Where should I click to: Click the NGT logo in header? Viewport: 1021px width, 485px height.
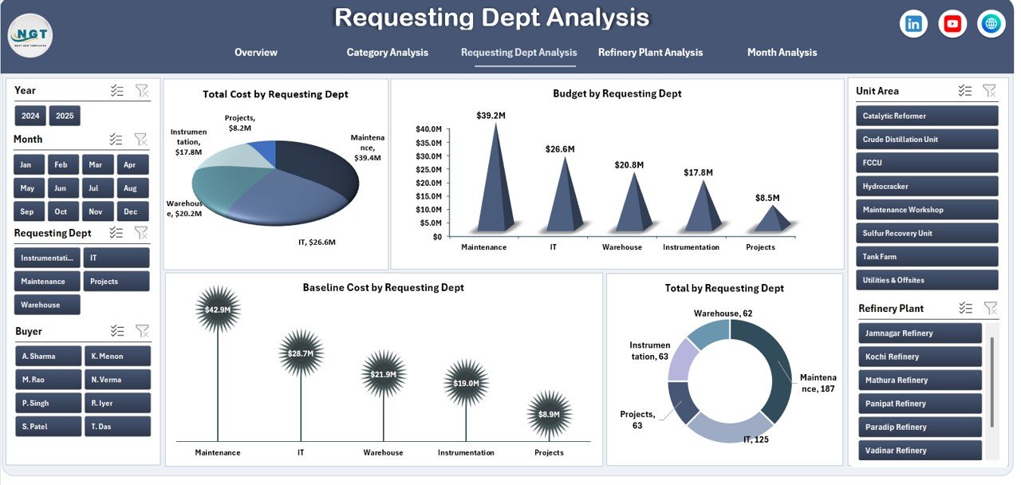pyautogui.click(x=30, y=36)
